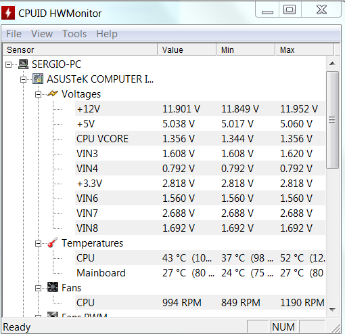Viewport: 345px width, 334px height.
Task: Open the File menu
Action: (14, 34)
